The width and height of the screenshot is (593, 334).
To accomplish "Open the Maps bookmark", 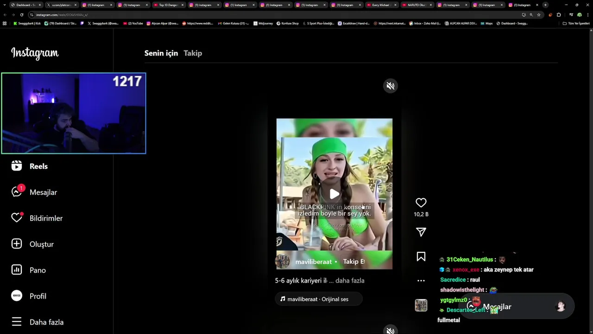I will [486, 23].
